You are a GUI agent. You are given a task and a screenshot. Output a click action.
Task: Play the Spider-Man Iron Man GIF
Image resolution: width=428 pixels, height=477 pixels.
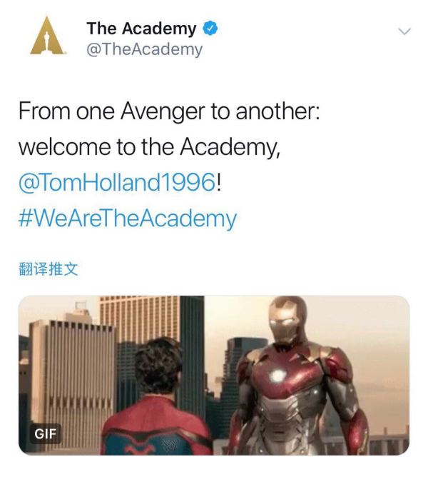[x=214, y=376]
